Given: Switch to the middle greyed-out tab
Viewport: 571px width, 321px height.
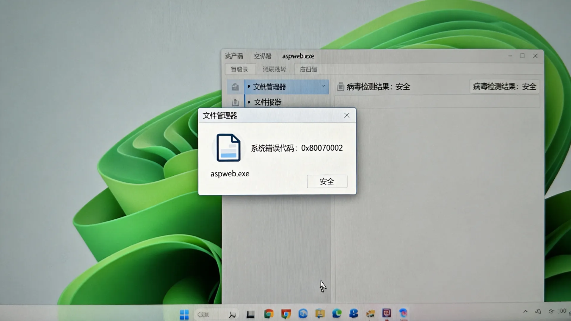Looking at the screenshot, I should pyautogui.click(x=274, y=69).
